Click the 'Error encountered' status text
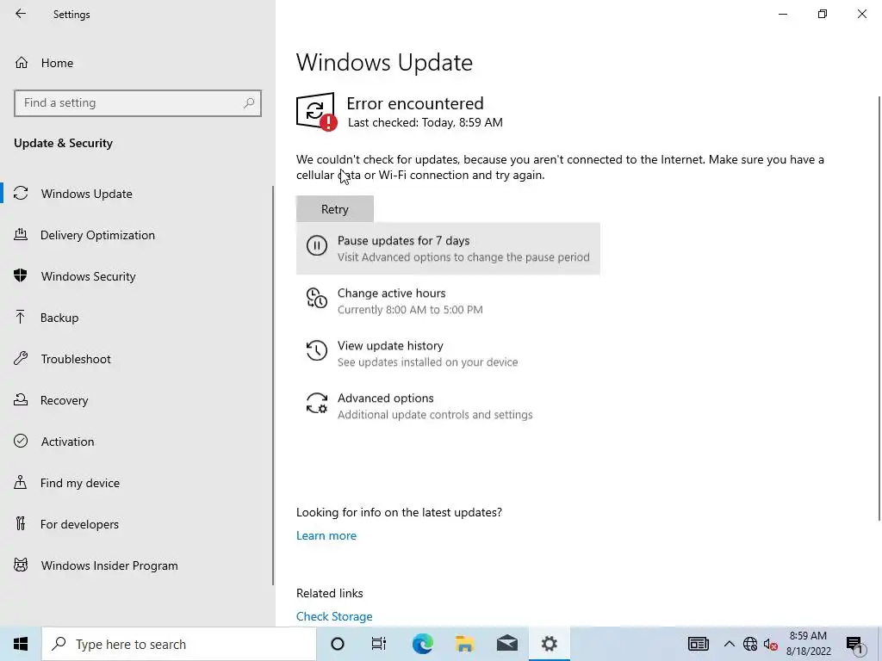 pos(415,103)
